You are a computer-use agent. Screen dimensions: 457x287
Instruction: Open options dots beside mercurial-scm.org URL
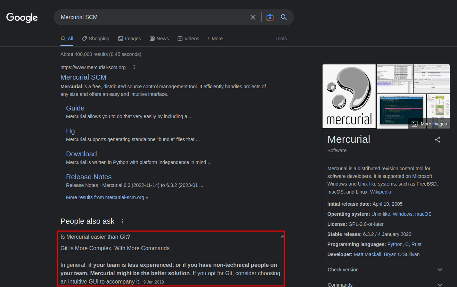(x=134, y=67)
